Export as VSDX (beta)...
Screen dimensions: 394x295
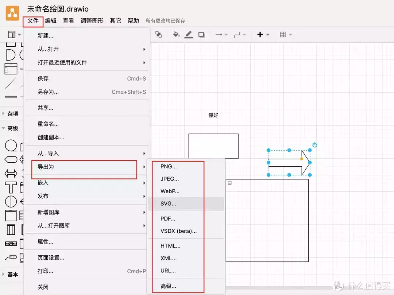click(186, 231)
